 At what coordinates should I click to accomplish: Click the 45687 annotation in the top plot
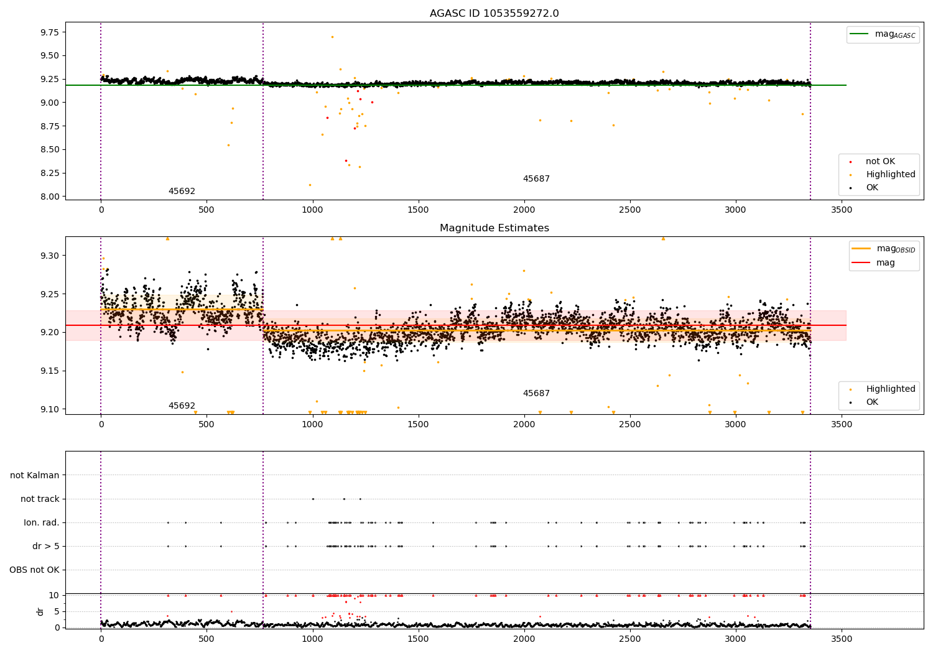(536, 179)
